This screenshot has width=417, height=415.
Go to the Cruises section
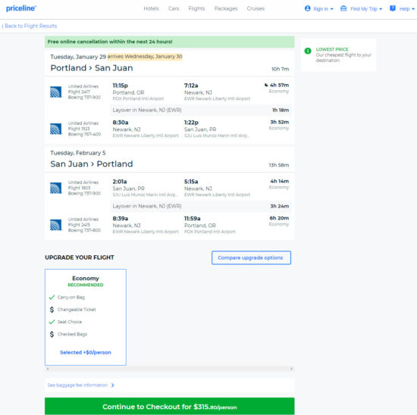tap(256, 8)
